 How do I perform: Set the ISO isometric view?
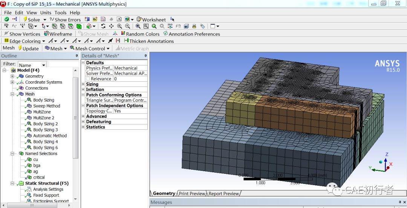coord(170,26)
